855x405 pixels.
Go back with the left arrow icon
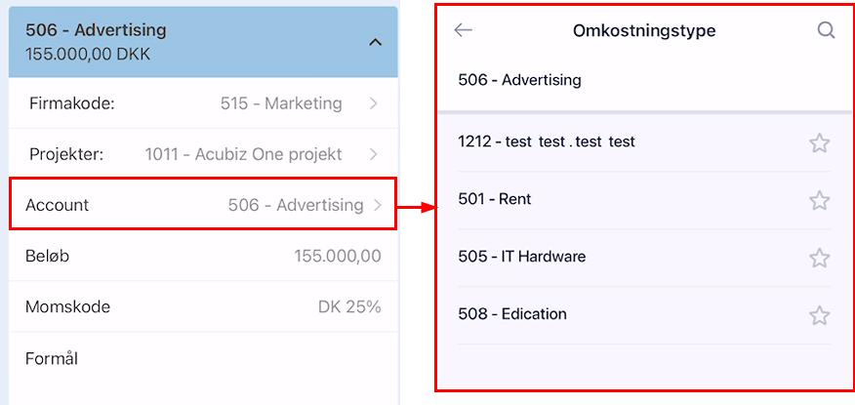(x=463, y=30)
